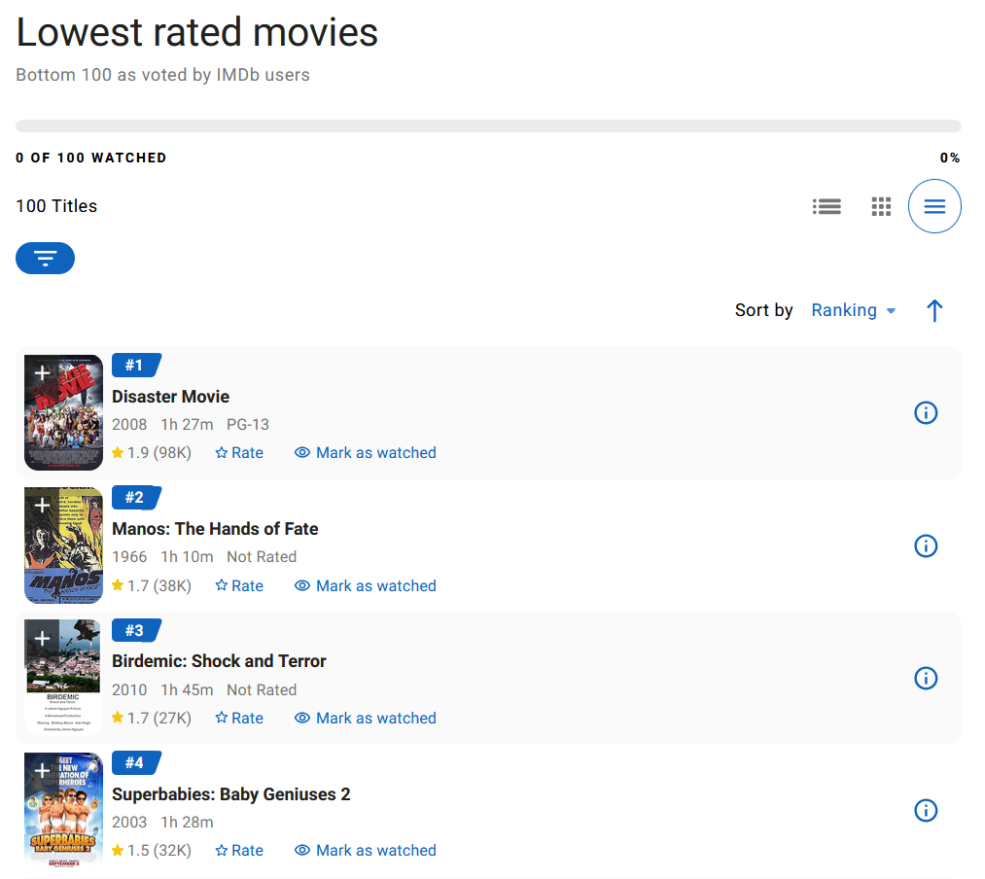Reverse the sort order arrow
The width and height of the screenshot is (985, 879).
click(x=934, y=310)
